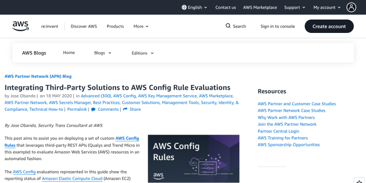Open AWS Training for Partners link

pyautogui.click(x=283, y=138)
